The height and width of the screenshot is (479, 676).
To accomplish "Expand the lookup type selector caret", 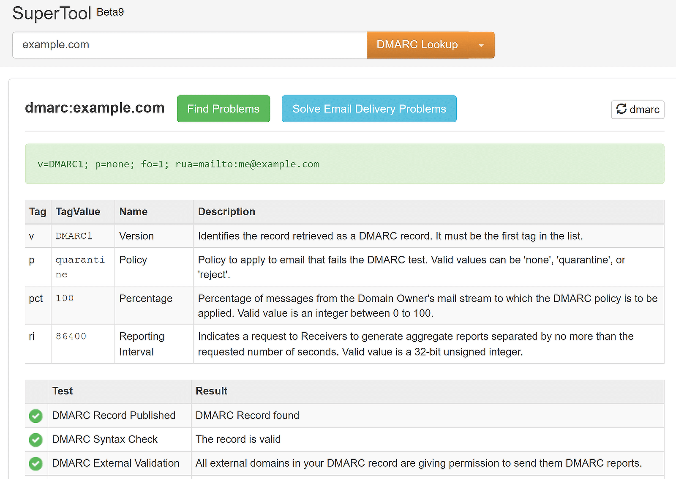I will (x=482, y=45).
